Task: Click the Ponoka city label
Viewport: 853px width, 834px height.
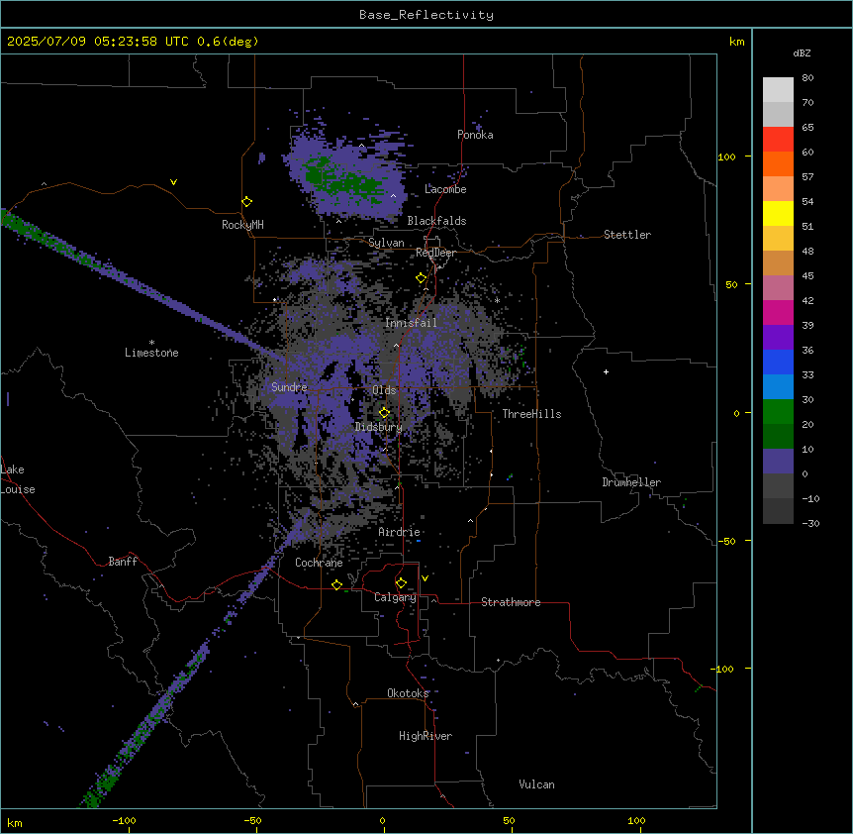Action: (475, 135)
